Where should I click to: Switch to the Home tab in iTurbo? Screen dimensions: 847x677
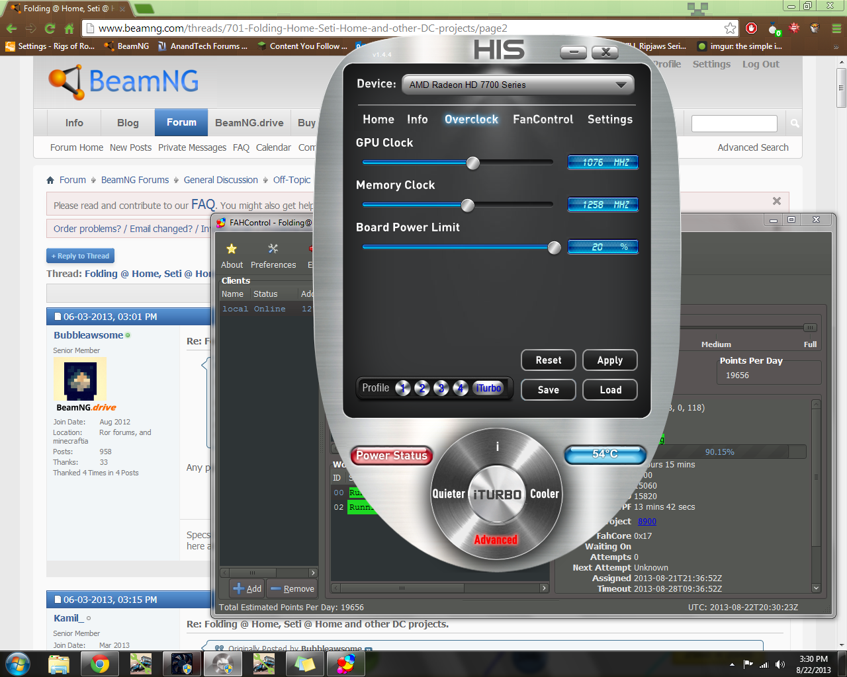379,120
